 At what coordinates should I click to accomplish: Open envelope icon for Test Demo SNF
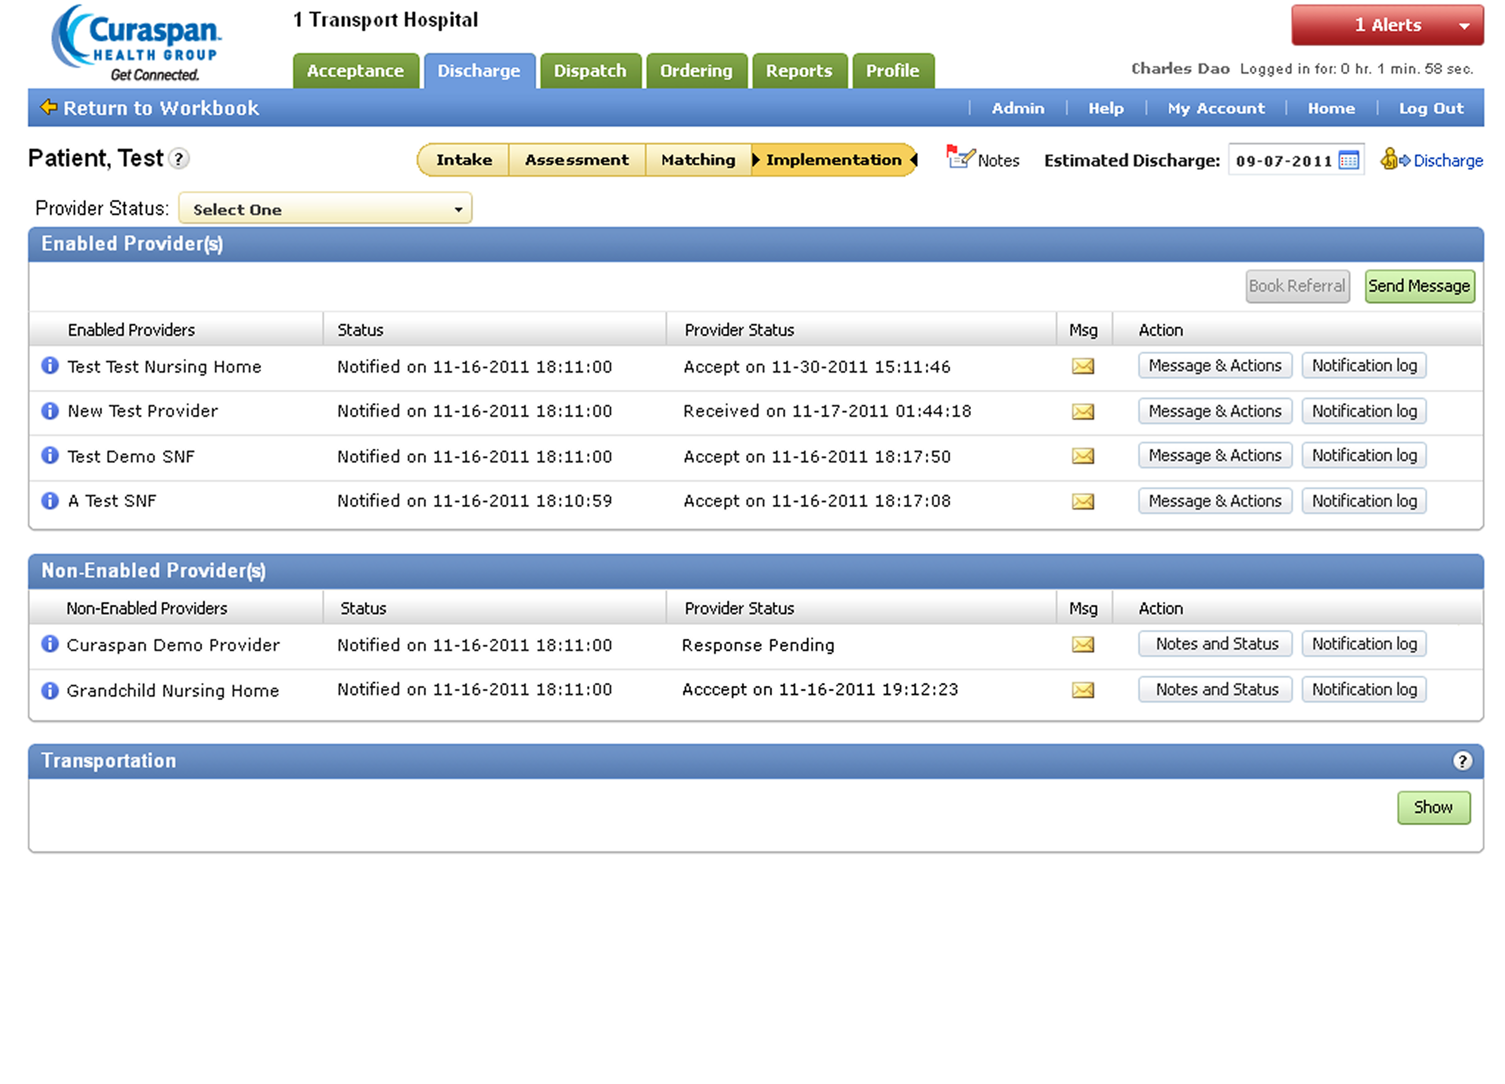pyautogui.click(x=1082, y=456)
